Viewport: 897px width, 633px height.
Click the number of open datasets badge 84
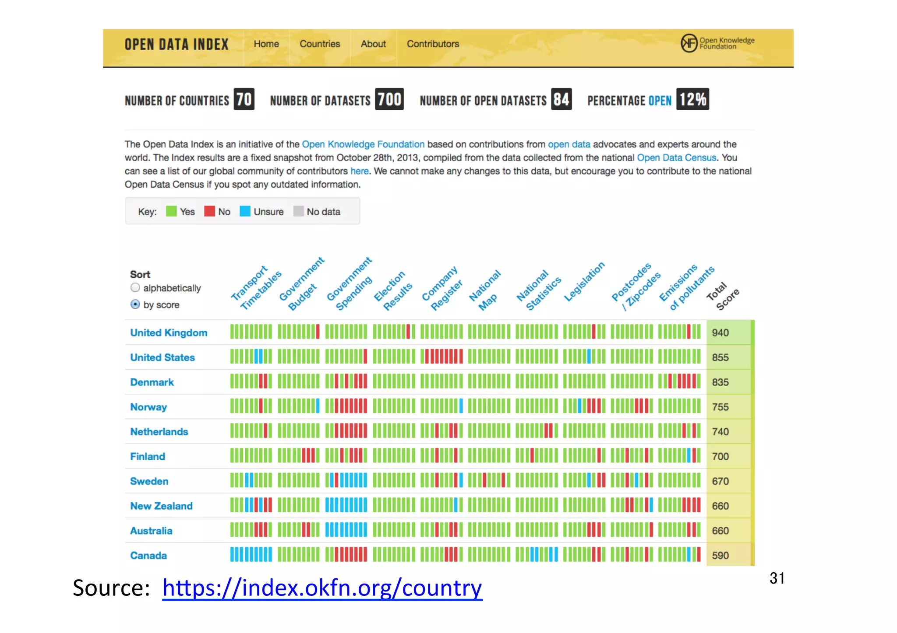(561, 99)
